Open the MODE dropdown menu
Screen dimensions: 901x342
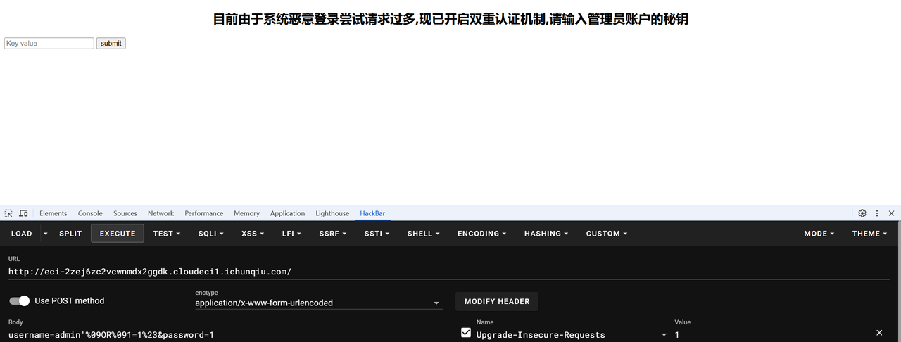(819, 234)
